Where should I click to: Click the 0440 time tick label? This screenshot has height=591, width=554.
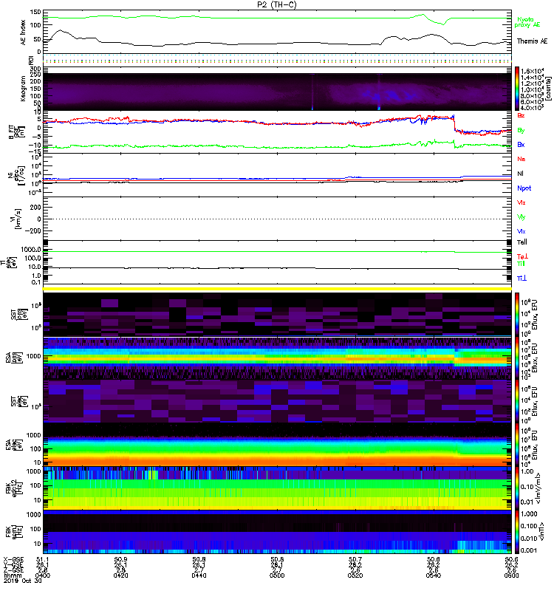[199, 575]
